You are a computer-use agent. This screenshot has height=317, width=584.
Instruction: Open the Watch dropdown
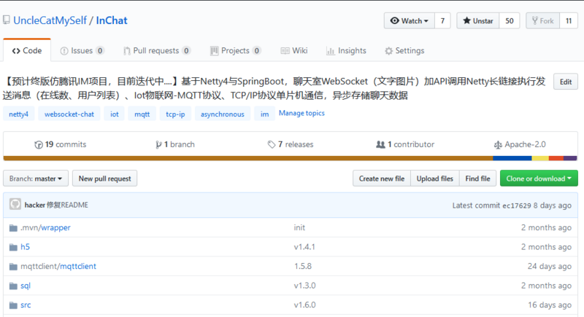410,21
